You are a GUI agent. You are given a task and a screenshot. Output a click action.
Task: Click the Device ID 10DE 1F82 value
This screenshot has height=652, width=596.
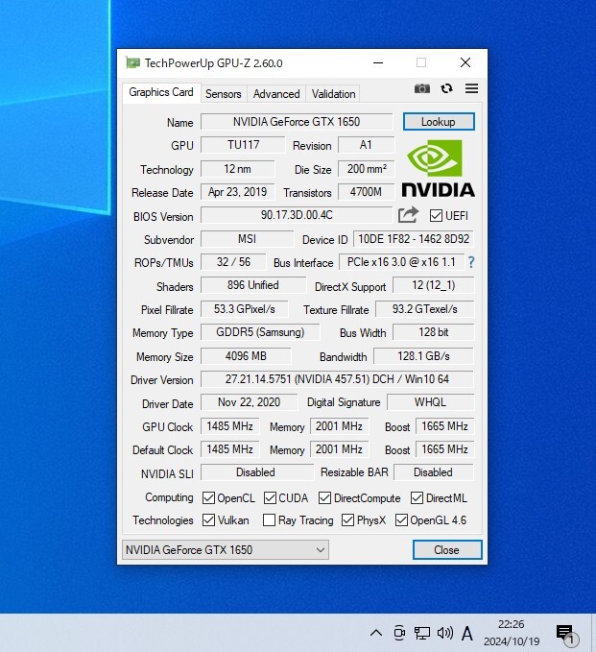pyautogui.click(x=414, y=239)
